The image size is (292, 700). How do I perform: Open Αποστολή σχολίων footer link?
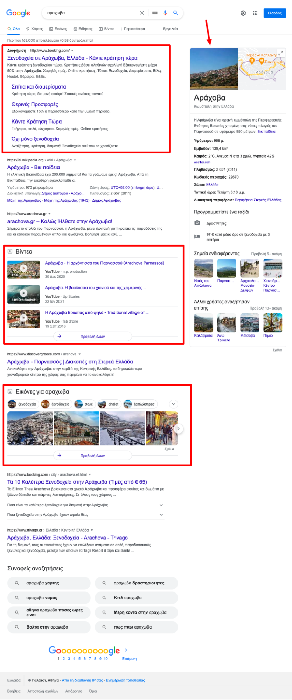tap(43, 691)
